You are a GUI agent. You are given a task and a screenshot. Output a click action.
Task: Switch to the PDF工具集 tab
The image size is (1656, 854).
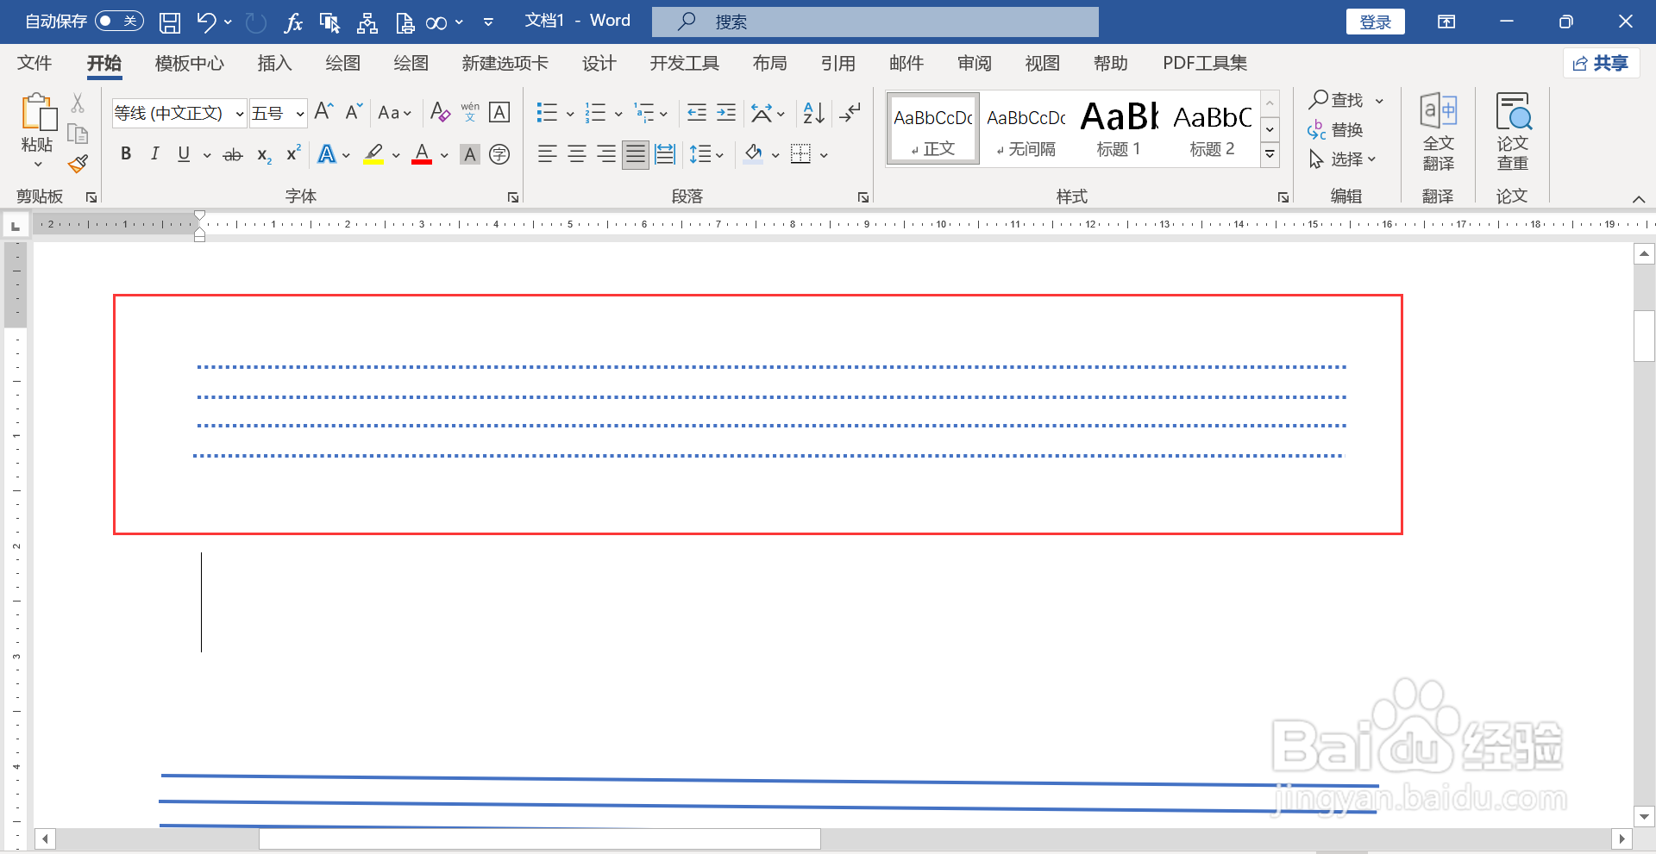click(1205, 63)
